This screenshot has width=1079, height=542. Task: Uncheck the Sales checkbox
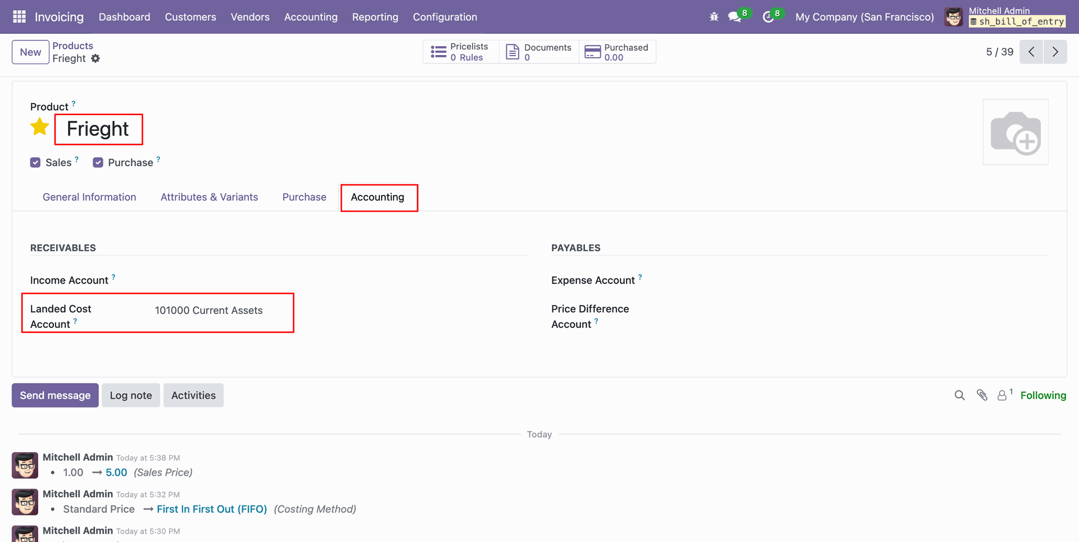coord(35,162)
